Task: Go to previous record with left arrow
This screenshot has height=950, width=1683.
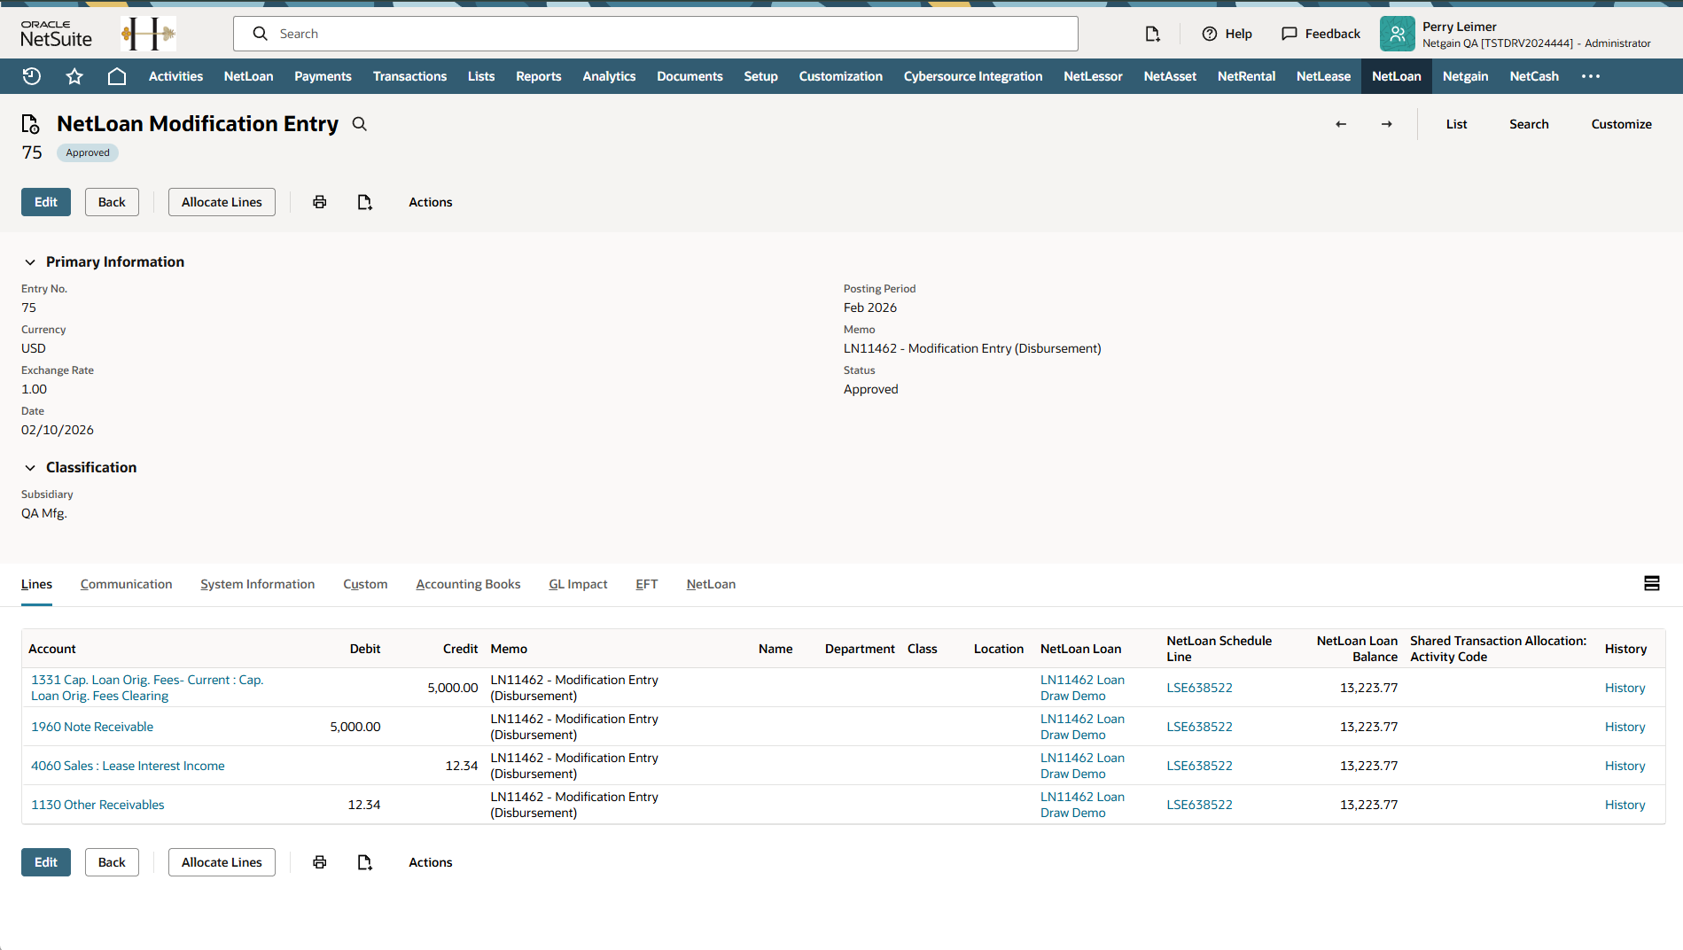Action: (x=1341, y=124)
